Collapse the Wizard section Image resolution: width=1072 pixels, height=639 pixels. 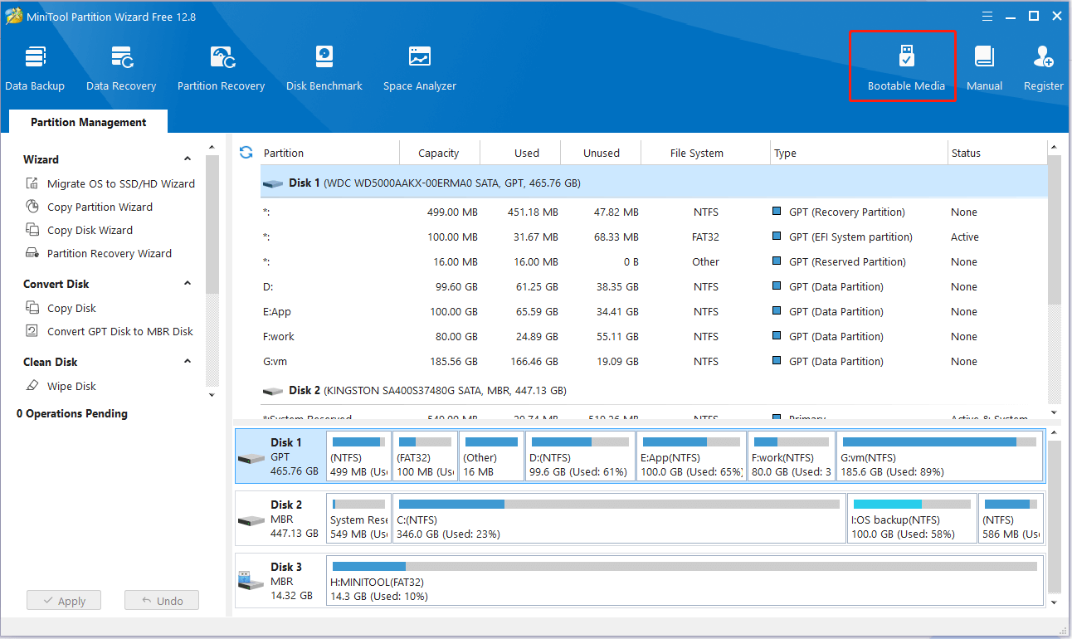coord(188,159)
